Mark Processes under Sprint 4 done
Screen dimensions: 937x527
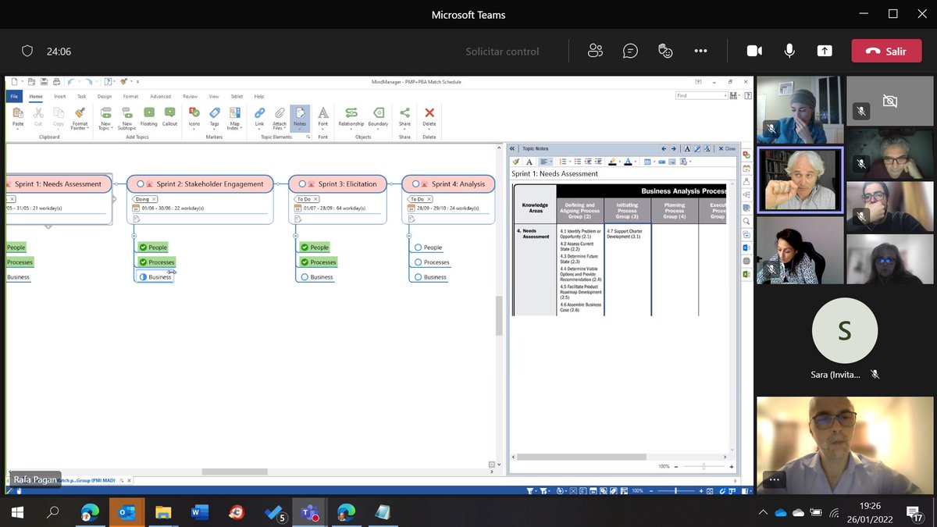pos(419,262)
